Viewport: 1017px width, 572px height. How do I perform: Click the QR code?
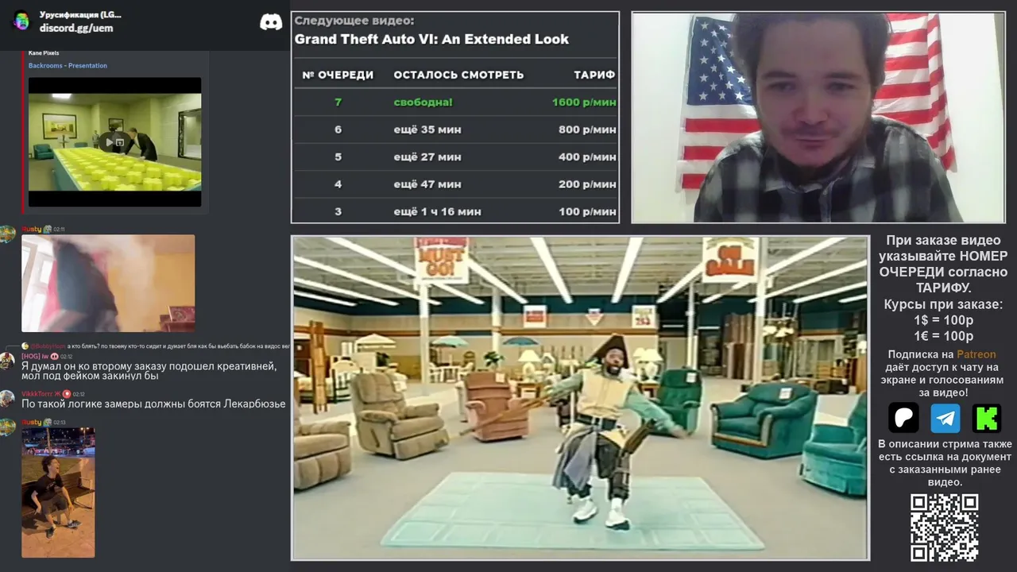(944, 528)
